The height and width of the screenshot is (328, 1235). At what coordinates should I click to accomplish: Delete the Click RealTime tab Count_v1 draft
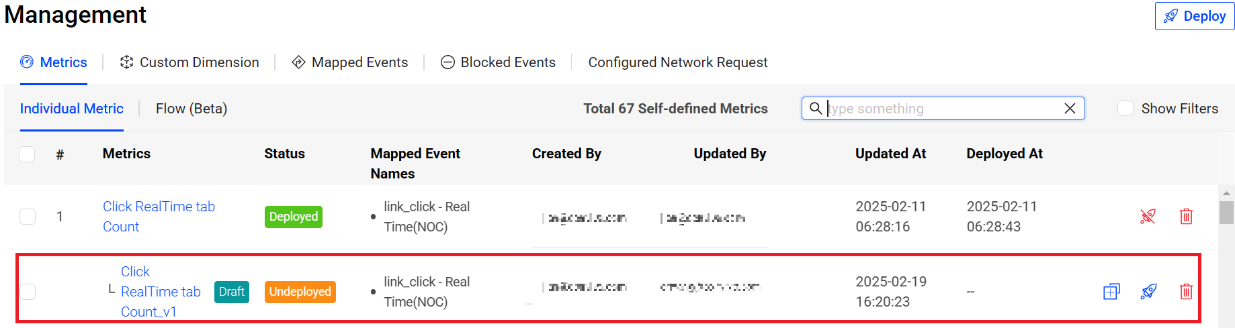pos(1186,292)
